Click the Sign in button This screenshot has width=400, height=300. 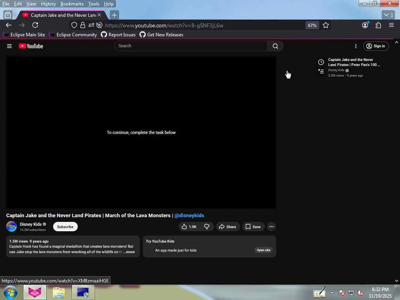tap(376, 46)
